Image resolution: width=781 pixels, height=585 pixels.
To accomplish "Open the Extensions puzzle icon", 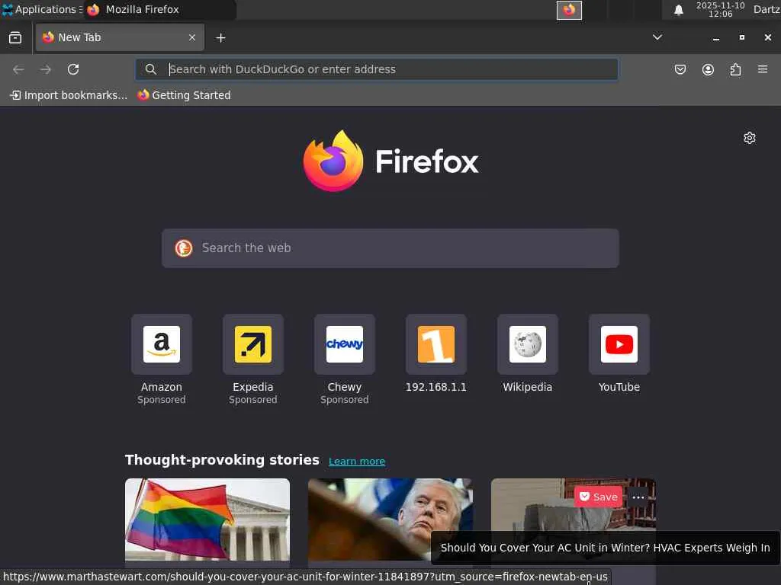I will tap(735, 69).
